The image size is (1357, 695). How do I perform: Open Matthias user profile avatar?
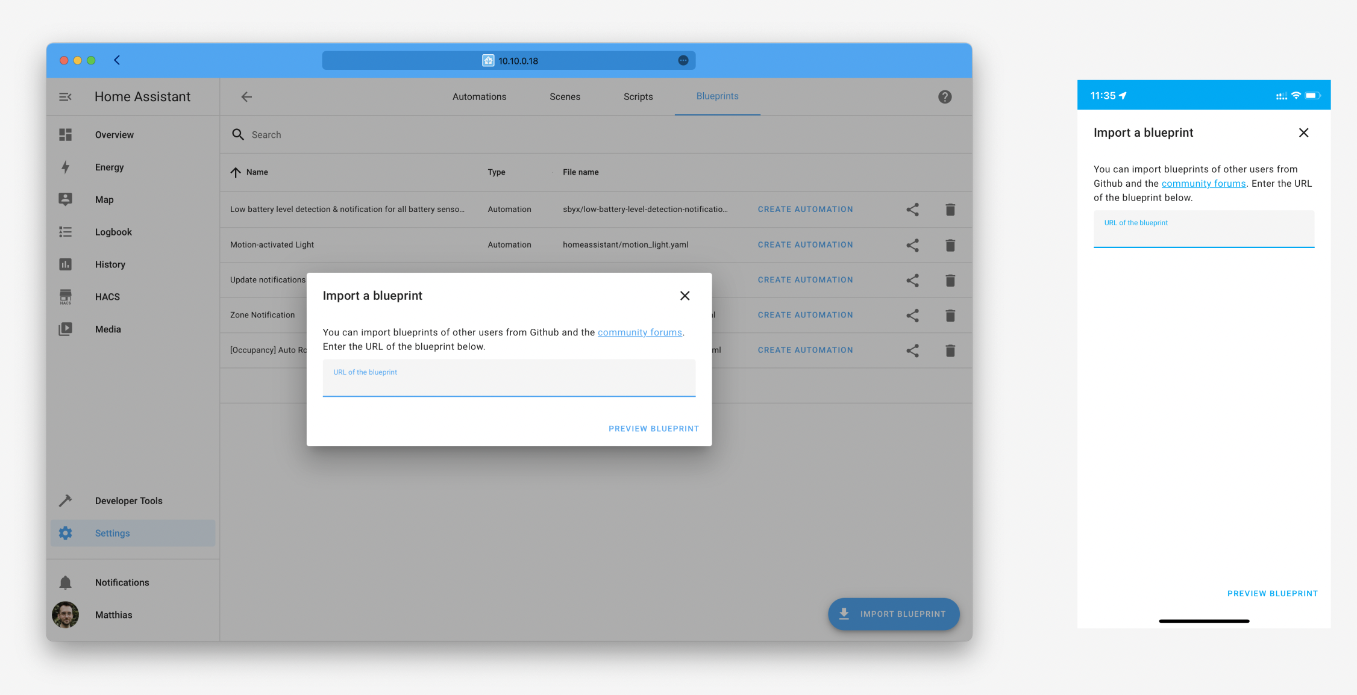coord(65,615)
